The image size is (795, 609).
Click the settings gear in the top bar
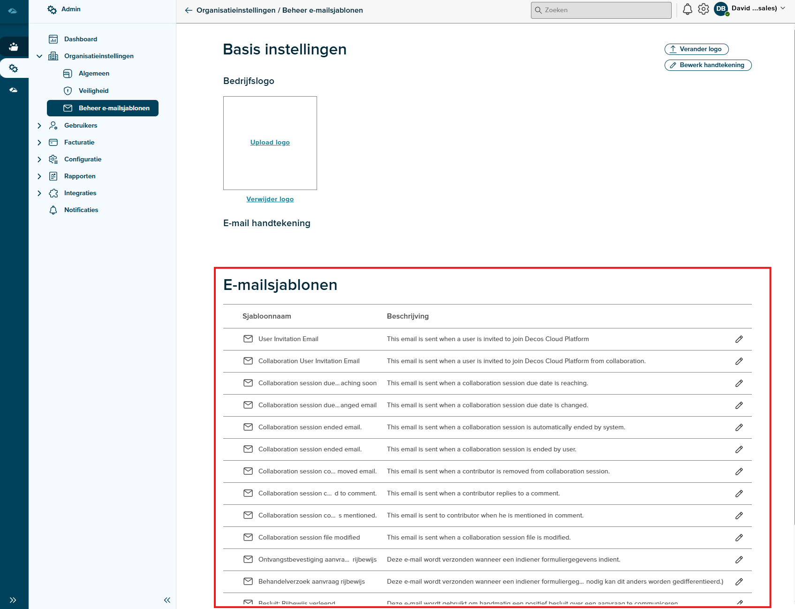tap(703, 9)
